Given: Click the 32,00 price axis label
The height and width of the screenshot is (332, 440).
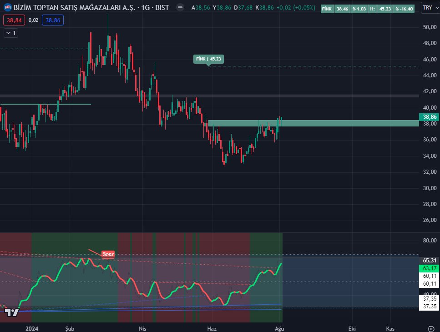Looking at the screenshot, I should pos(430,172).
